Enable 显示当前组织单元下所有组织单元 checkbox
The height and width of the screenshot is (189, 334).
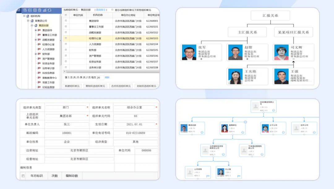(112, 10)
